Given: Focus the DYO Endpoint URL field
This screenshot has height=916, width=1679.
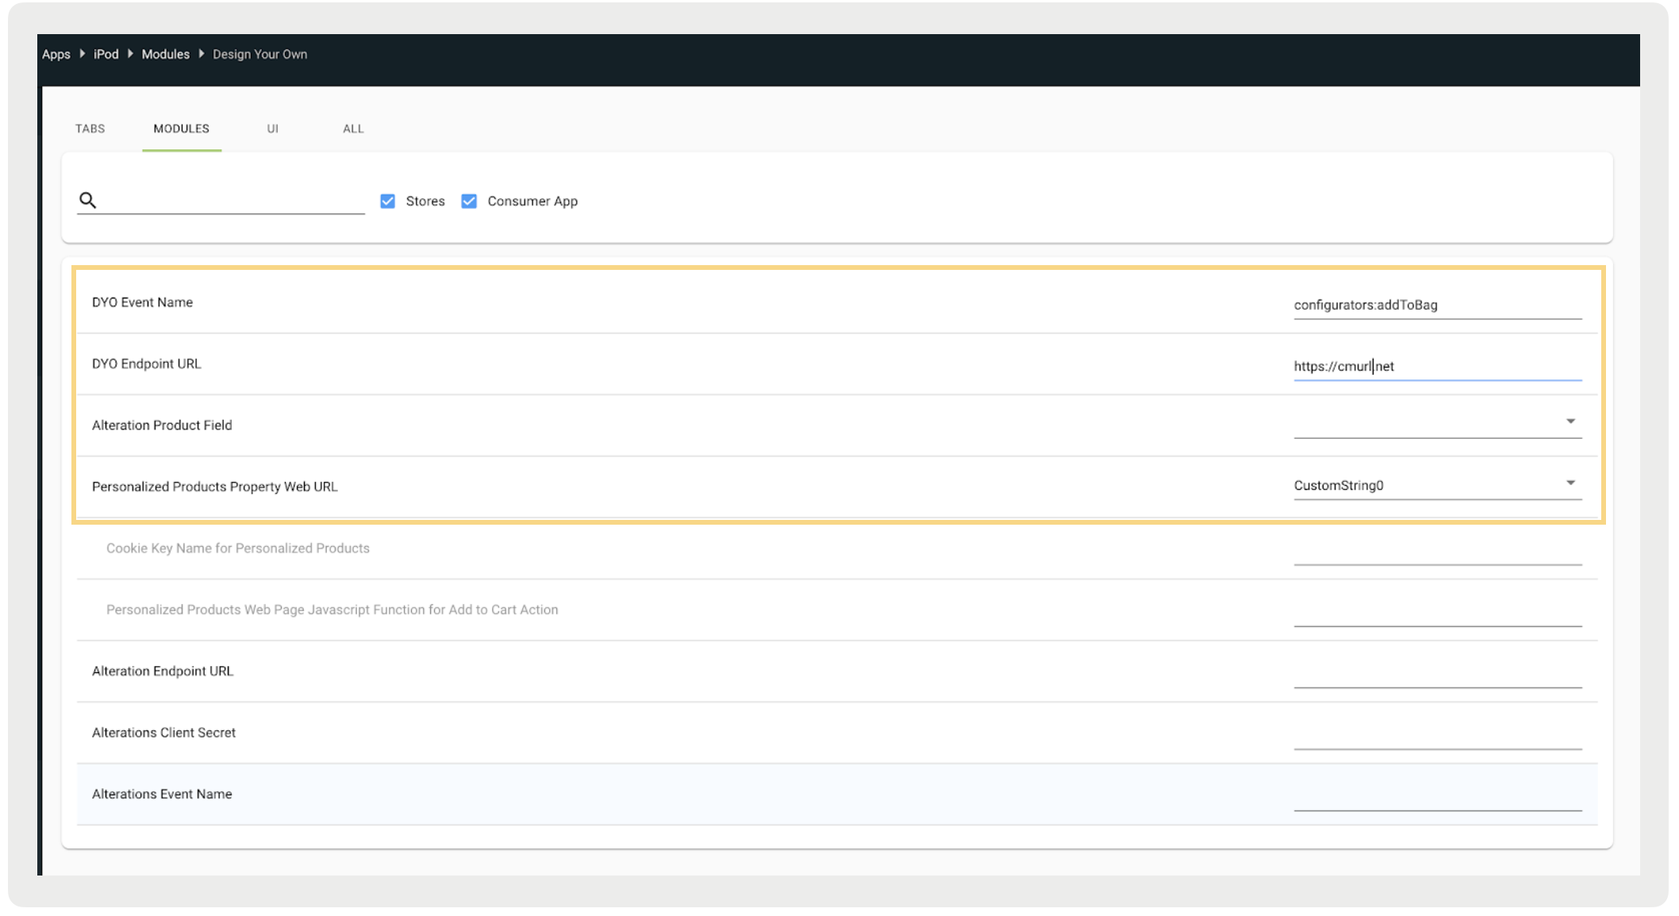Looking at the screenshot, I should coord(1438,366).
